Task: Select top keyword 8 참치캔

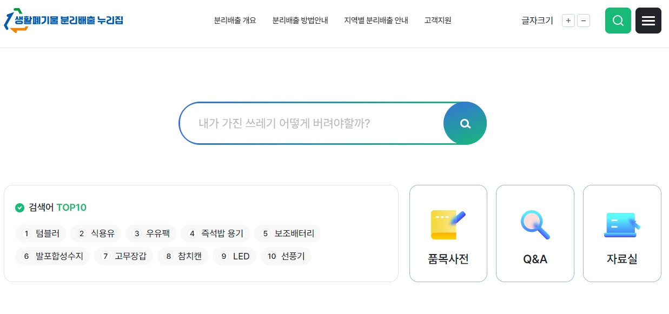Action: (x=183, y=256)
